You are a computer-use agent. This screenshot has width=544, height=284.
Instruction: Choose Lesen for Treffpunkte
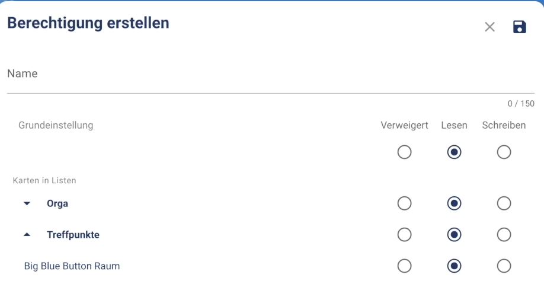[454, 235]
